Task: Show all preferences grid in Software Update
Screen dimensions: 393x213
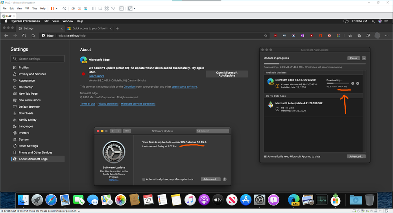Action: coord(127,131)
